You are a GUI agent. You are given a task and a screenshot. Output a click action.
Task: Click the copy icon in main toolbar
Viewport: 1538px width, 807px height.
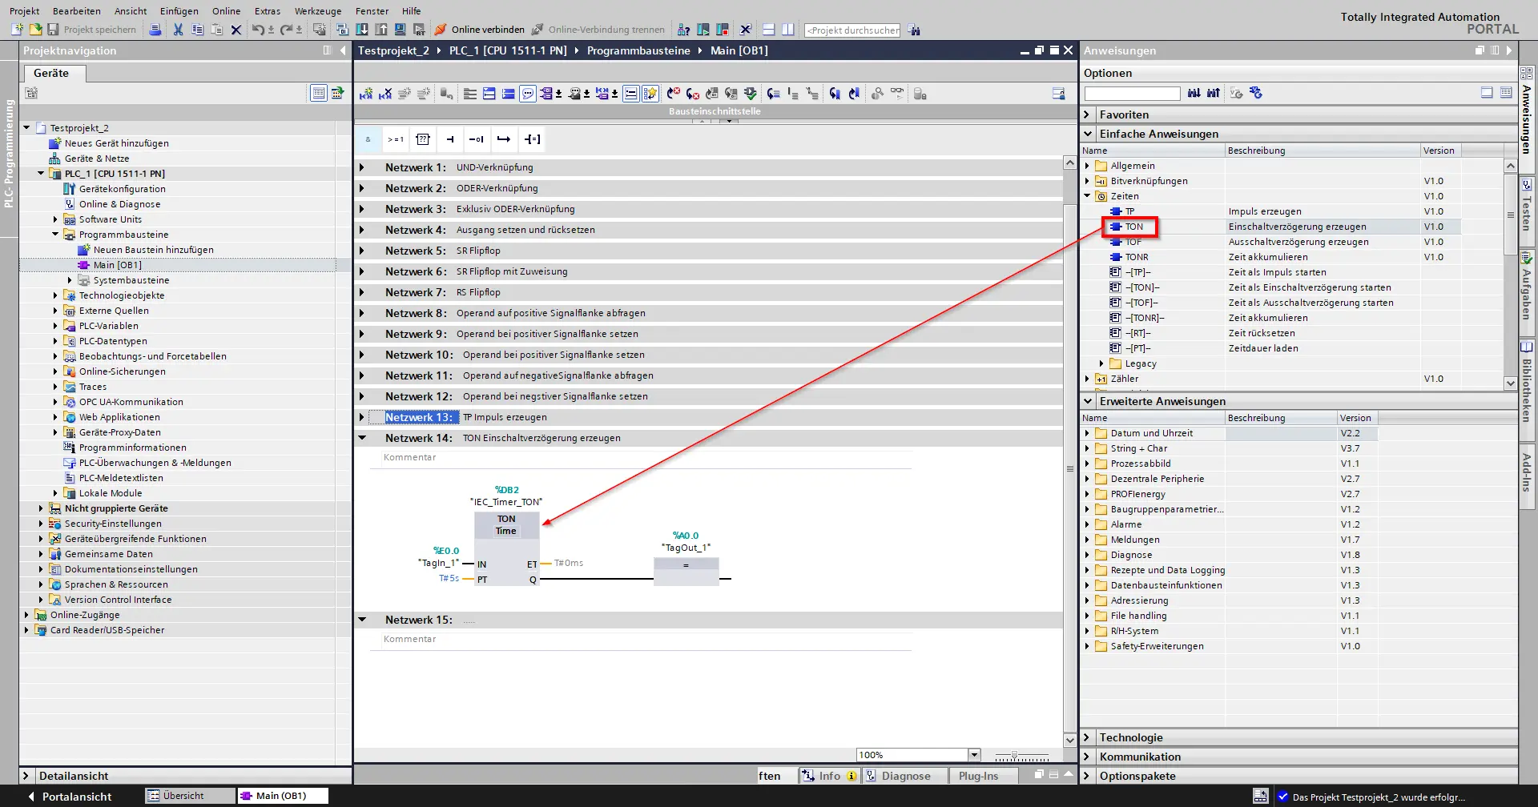pos(197,30)
